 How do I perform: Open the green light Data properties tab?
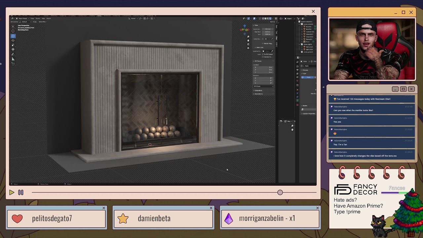tap(297, 100)
